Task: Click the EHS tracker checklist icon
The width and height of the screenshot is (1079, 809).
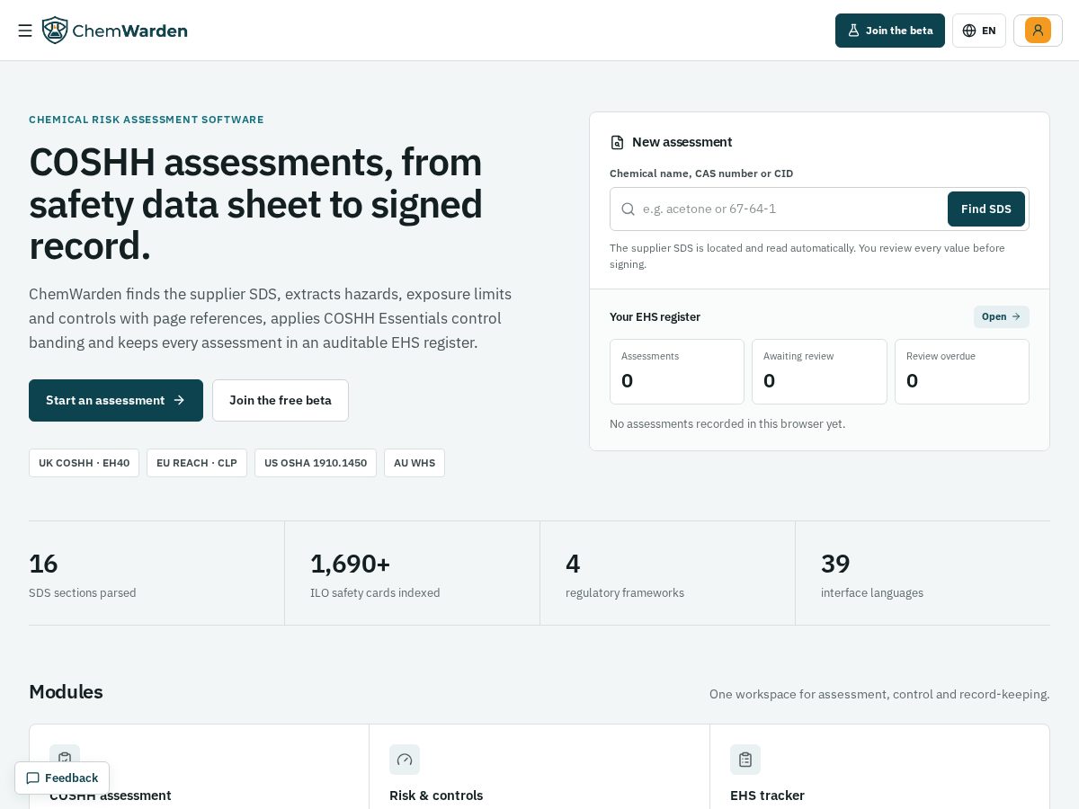Action: (745, 760)
